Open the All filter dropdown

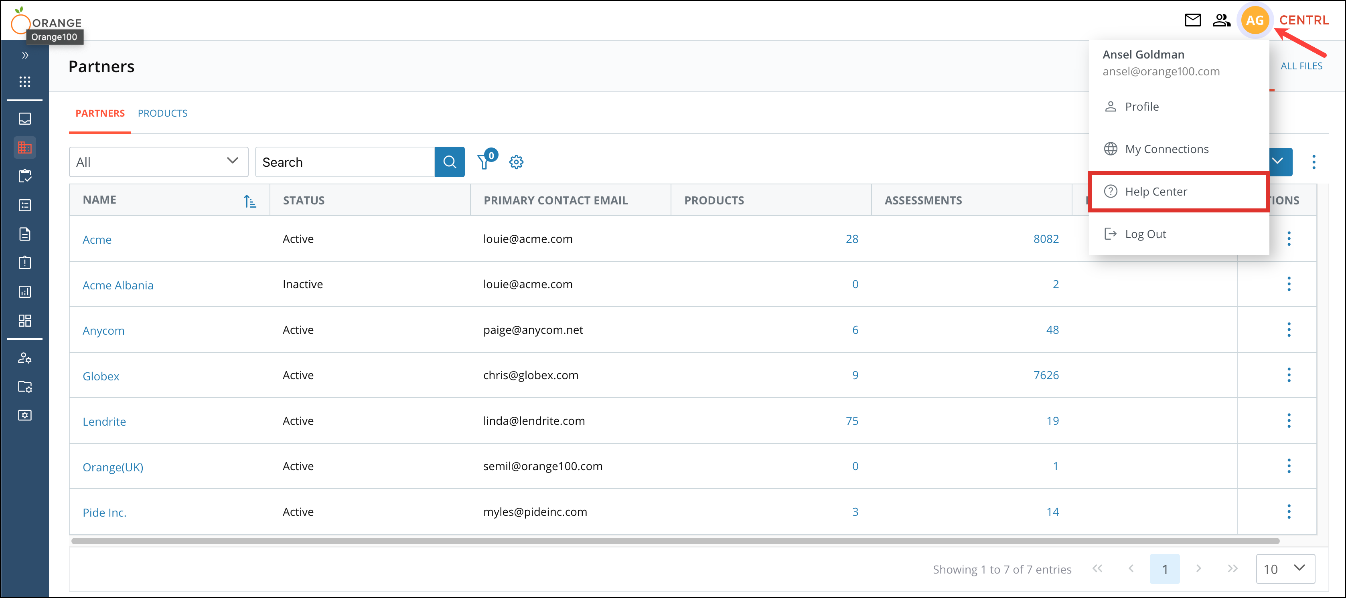(x=158, y=162)
